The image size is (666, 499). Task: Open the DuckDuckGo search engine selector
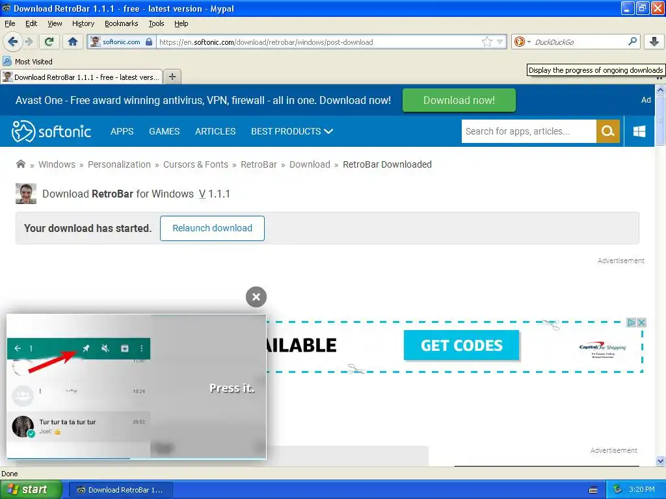pyautogui.click(x=522, y=42)
